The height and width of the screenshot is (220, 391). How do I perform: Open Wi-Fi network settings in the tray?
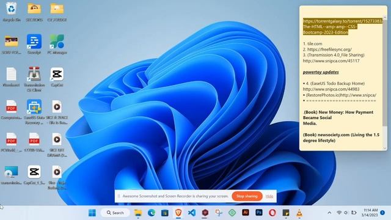339,213
